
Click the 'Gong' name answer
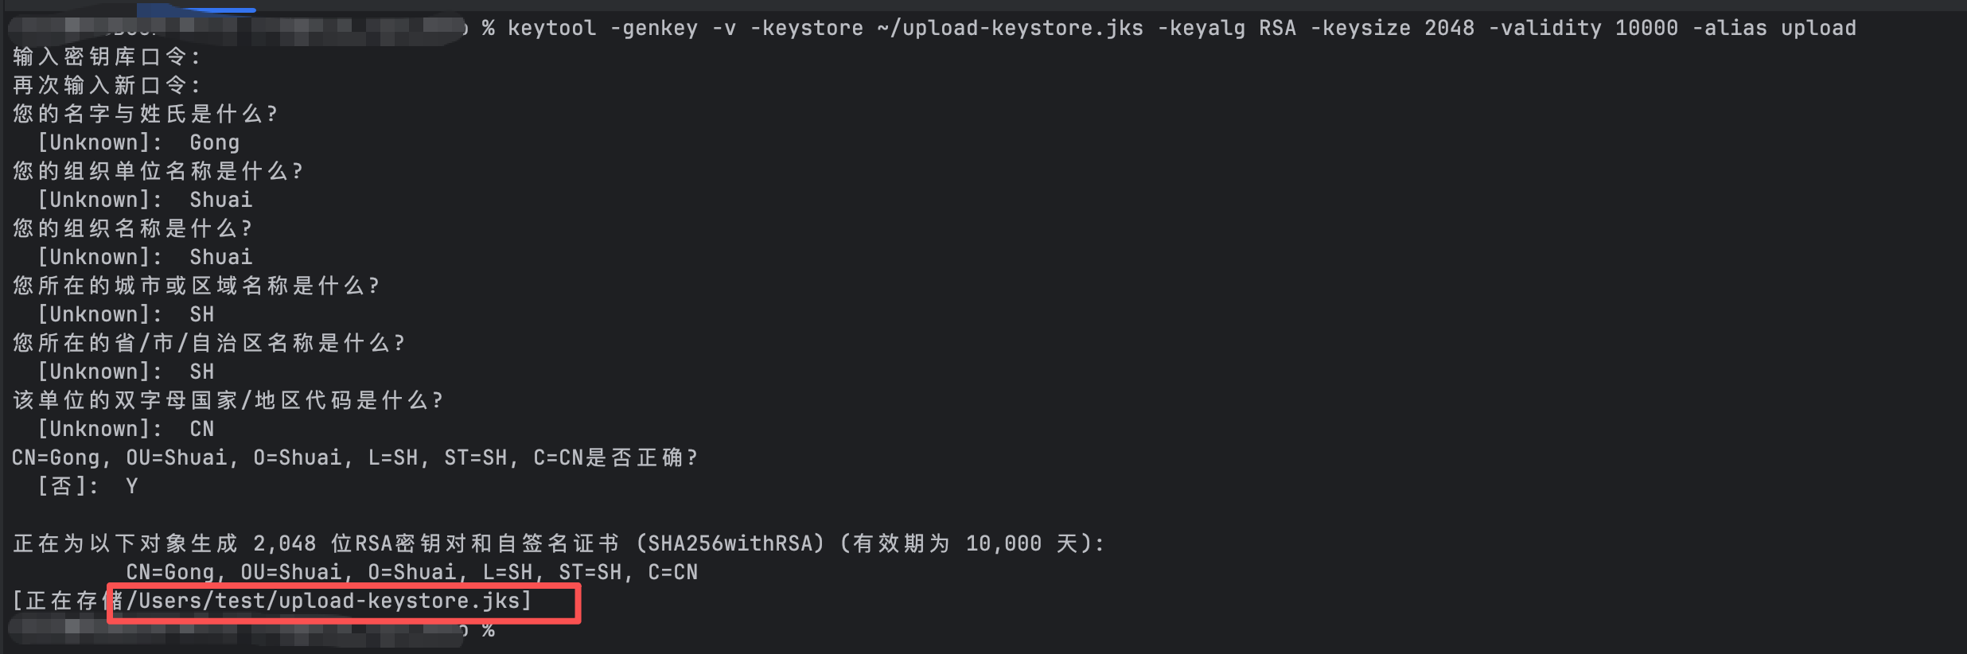point(214,142)
